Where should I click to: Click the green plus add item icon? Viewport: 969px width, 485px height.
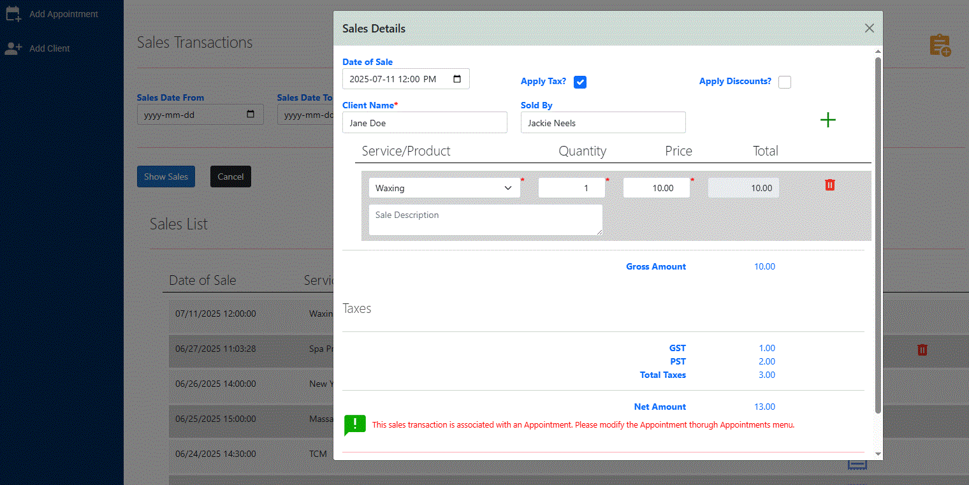827,120
